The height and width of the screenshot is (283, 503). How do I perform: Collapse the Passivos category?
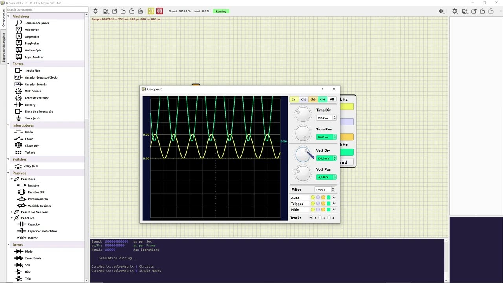click(x=9, y=173)
